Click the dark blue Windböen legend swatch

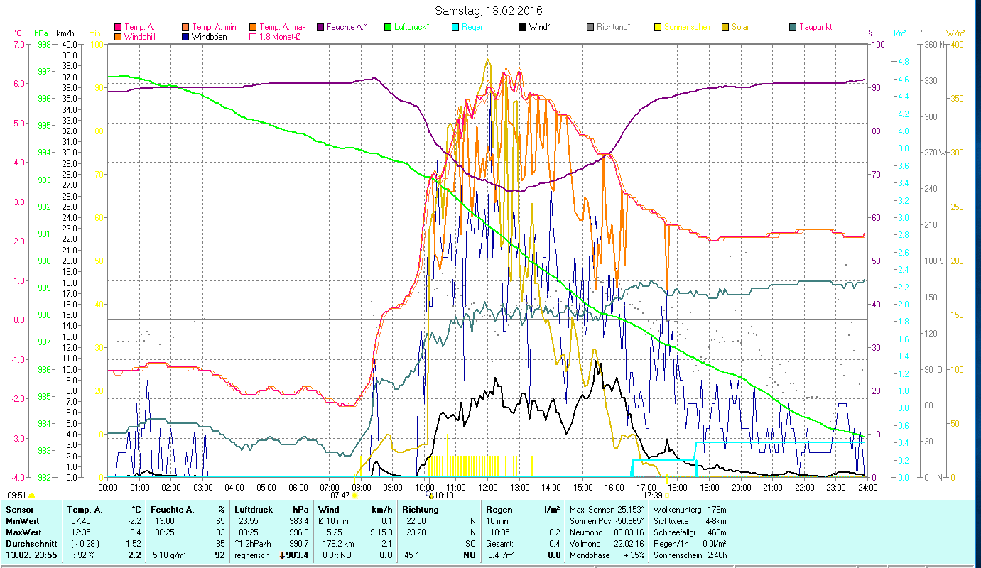pyautogui.click(x=186, y=37)
